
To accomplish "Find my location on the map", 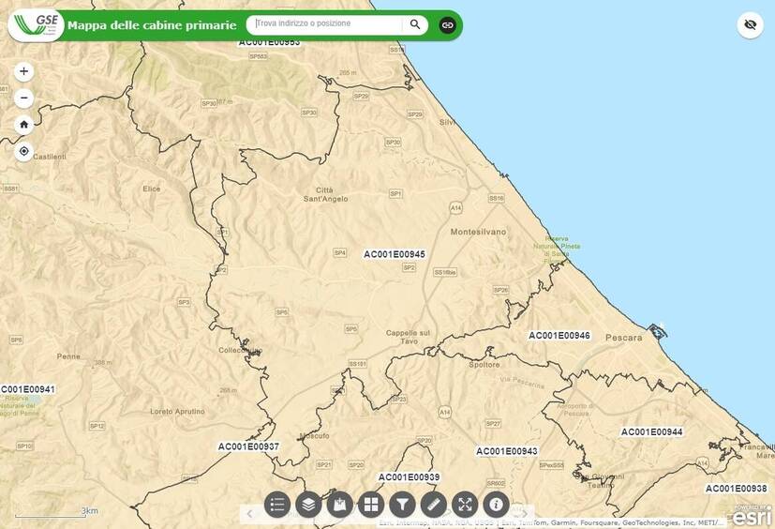I will (24, 151).
